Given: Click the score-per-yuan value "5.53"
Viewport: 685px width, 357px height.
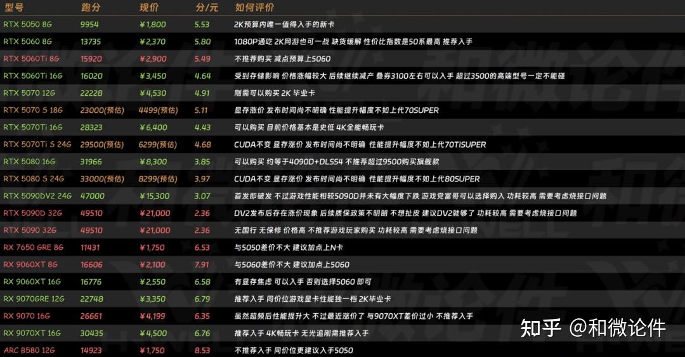Looking at the screenshot, I should point(202,25).
